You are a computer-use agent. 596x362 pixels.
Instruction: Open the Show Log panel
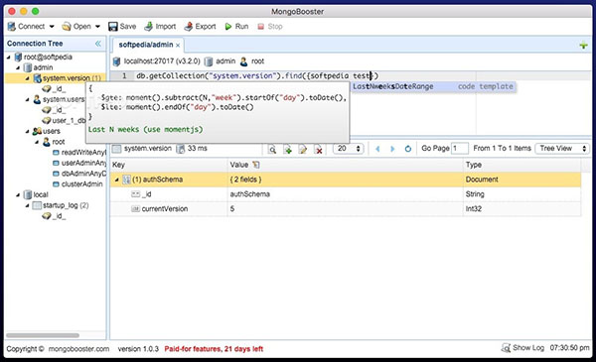[523, 347]
